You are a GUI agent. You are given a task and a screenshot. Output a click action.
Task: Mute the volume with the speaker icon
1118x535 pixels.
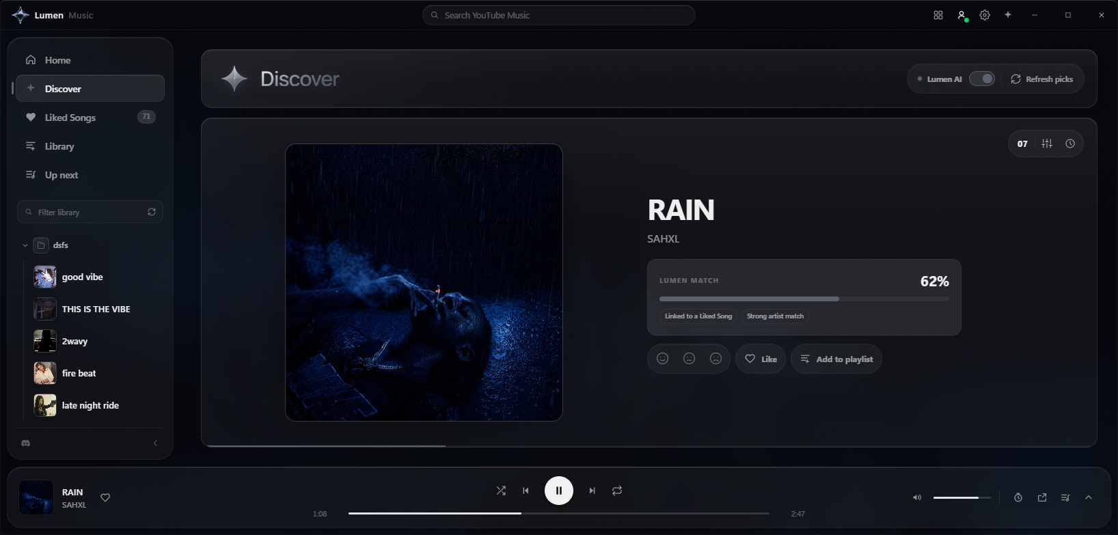(917, 497)
